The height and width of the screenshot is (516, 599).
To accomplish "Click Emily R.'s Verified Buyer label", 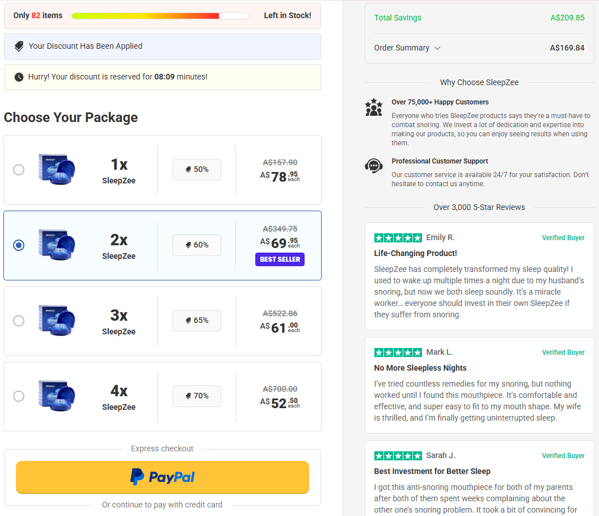I will tap(563, 238).
